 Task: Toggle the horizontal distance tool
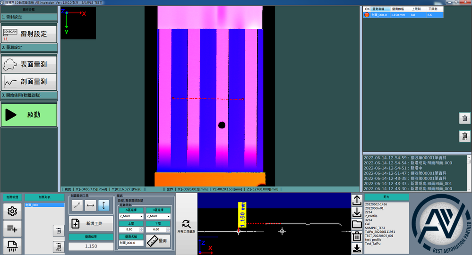click(x=90, y=205)
